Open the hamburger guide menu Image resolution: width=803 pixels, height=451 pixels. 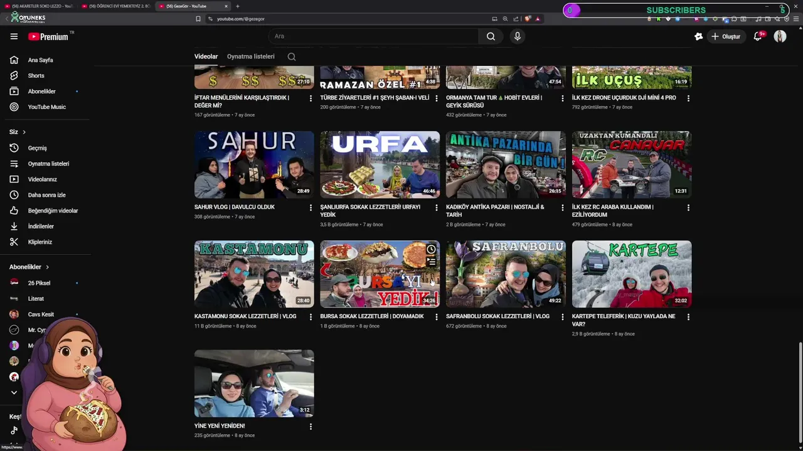click(x=14, y=36)
